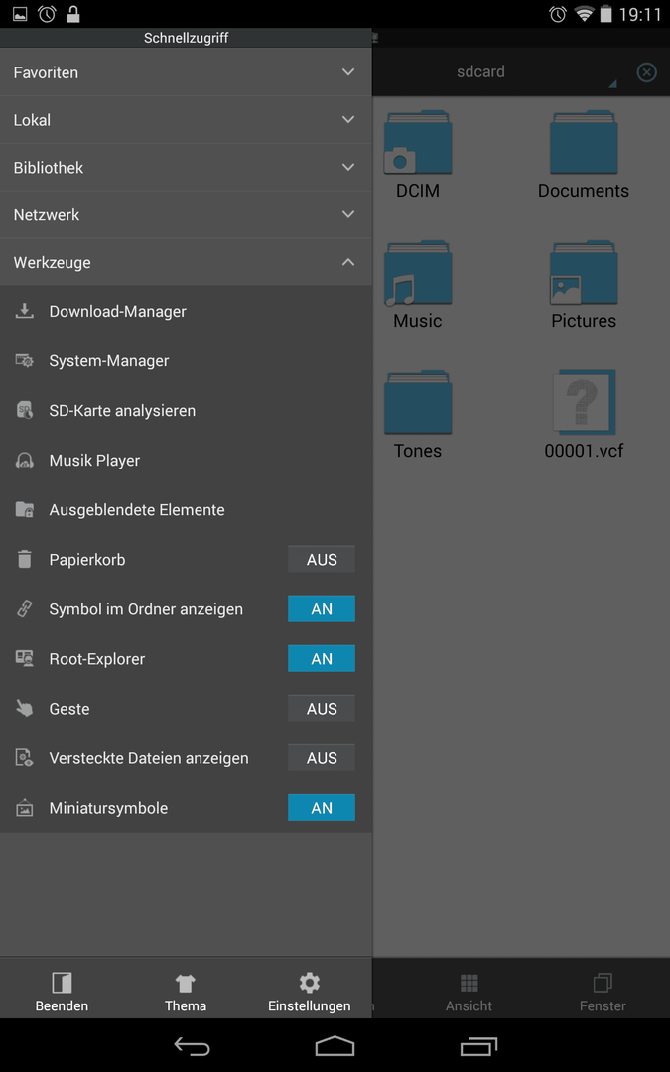Enable Versteckte Dateien anzeigen toggle
The width and height of the screenshot is (670, 1072).
322,758
